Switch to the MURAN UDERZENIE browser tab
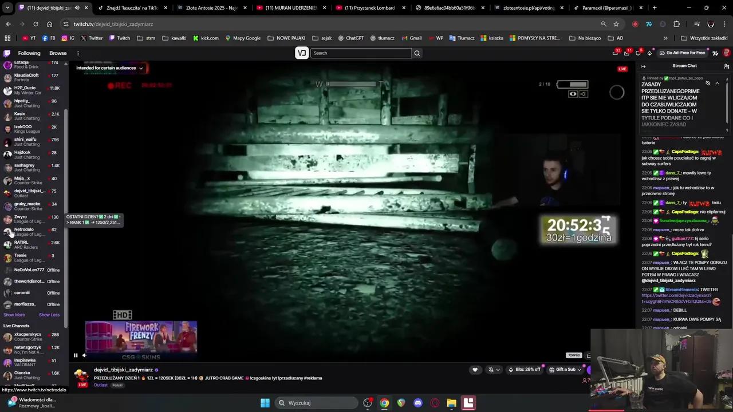 click(x=290, y=8)
